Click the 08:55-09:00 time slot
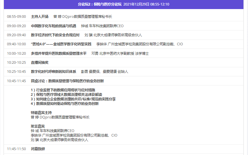The height and width of the screenshot is (155, 248). point(16,17)
